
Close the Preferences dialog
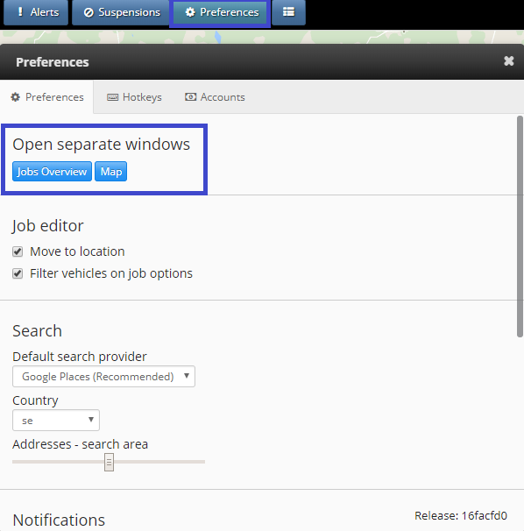509,61
